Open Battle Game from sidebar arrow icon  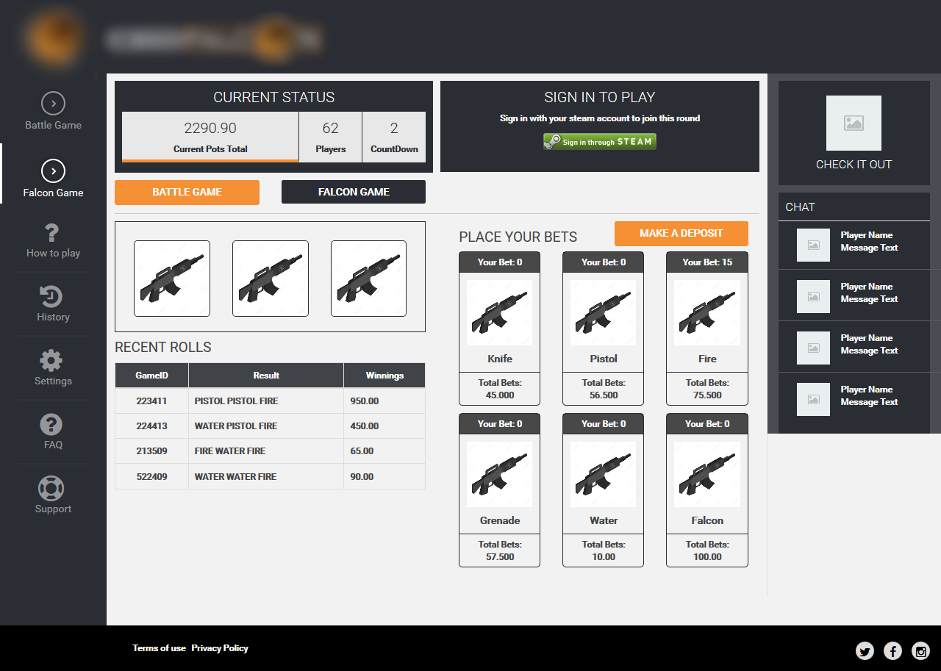click(53, 104)
